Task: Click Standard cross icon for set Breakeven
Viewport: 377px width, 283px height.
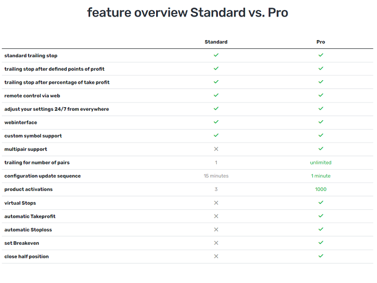Action: [x=216, y=243]
